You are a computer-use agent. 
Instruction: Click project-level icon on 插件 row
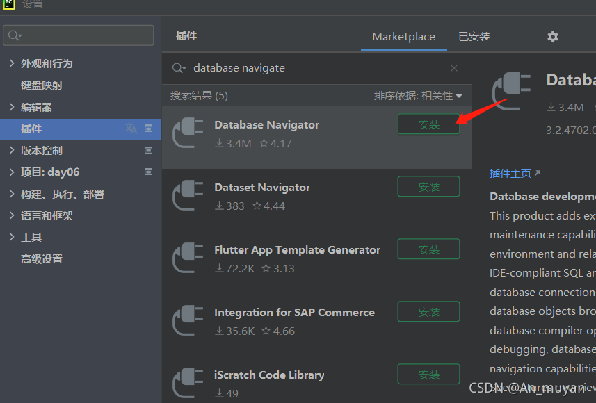[x=149, y=129]
